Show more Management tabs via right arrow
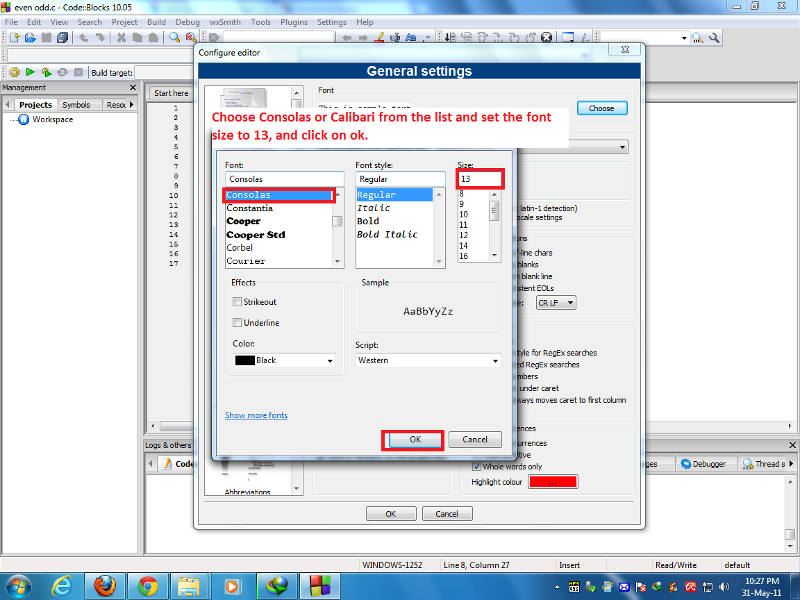Viewport: 800px width, 600px height. coord(131,104)
